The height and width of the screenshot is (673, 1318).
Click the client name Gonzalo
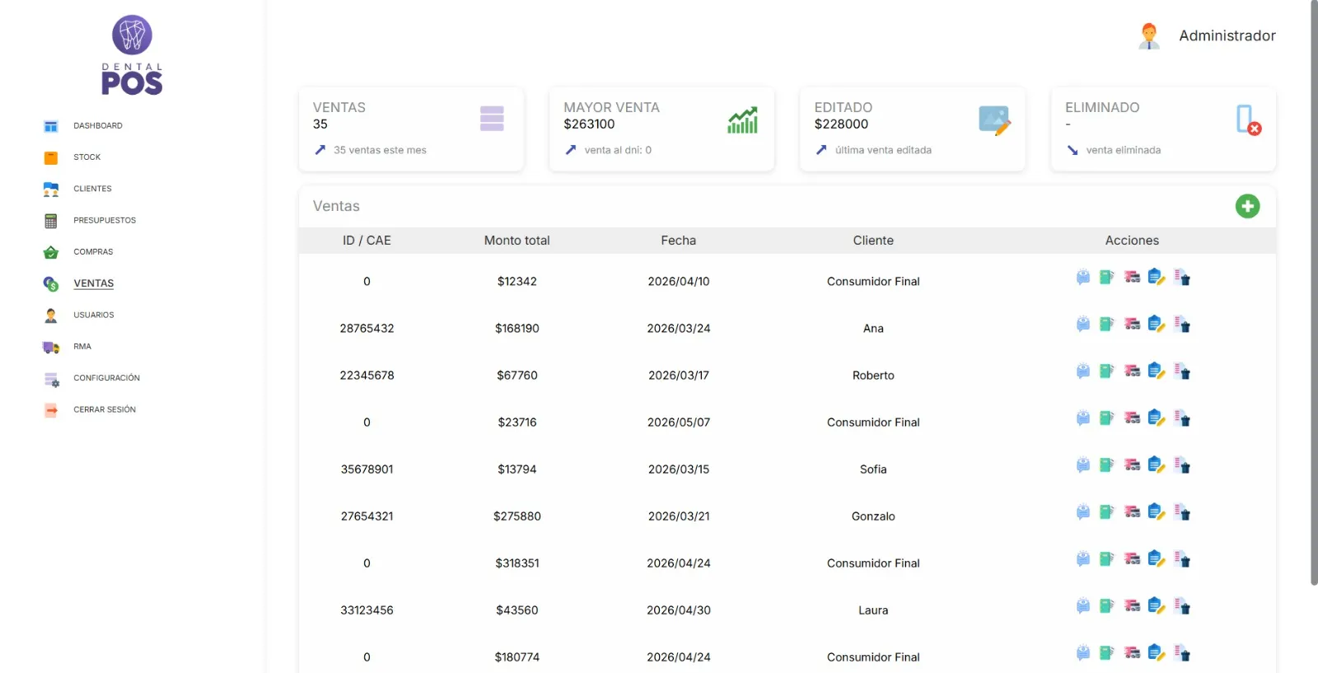coord(873,516)
